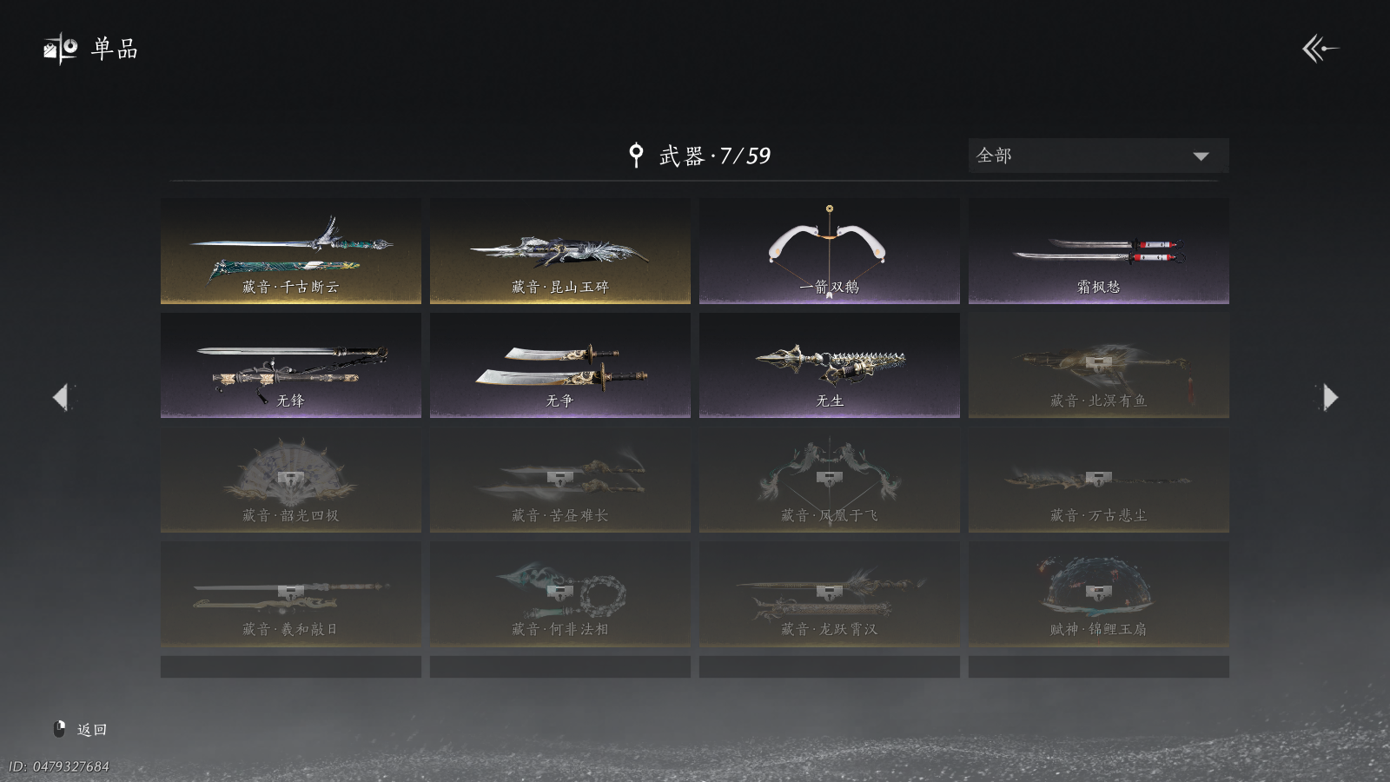The height and width of the screenshot is (782, 1390).
Task: Select locked 藏音·何非法相 weapon
Action: tap(560, 593)
